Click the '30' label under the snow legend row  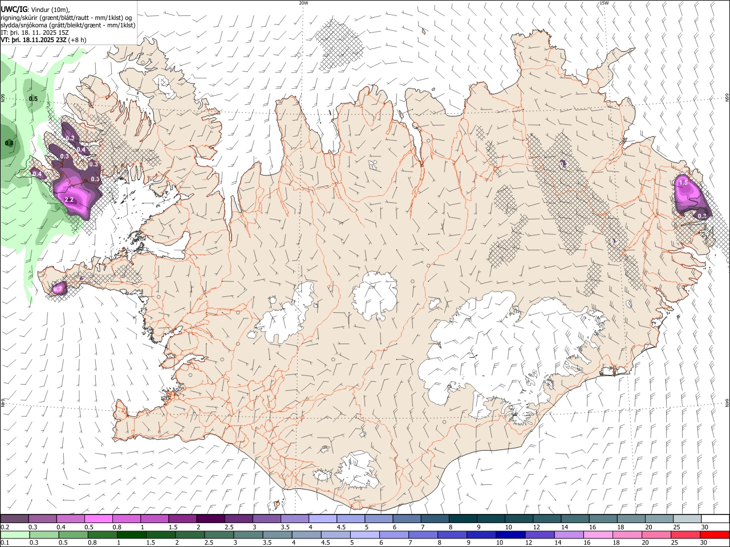click(704, 527)
